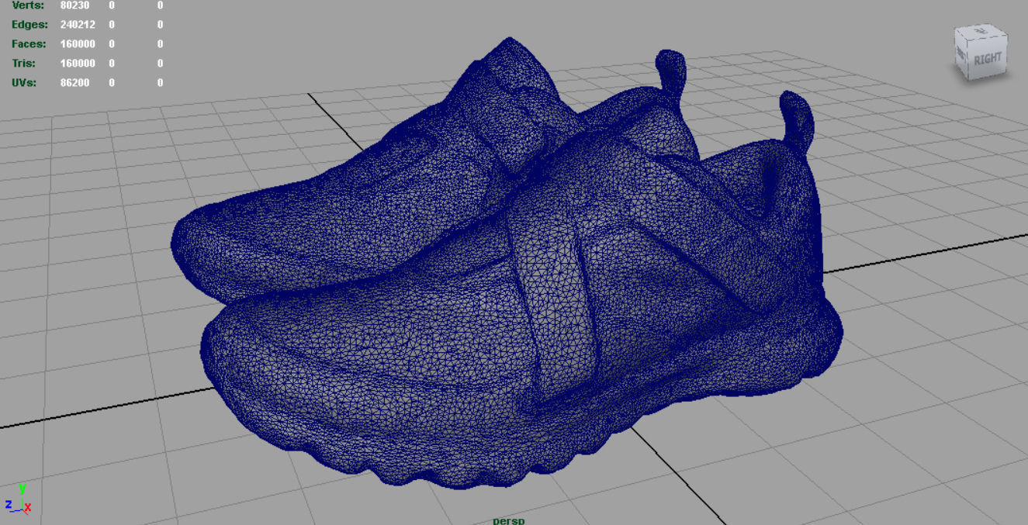Click the 'Verts:' heads-up display label

29,5
